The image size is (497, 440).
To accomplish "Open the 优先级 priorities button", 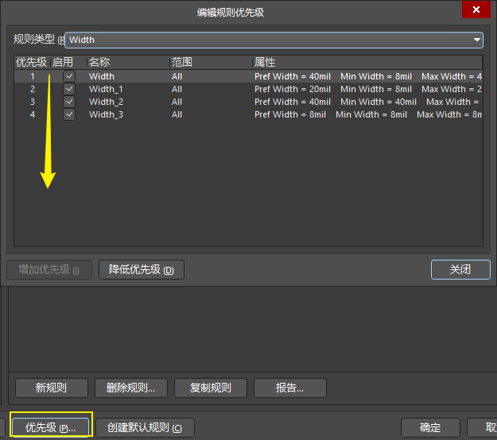I will (x=51, y=427).
